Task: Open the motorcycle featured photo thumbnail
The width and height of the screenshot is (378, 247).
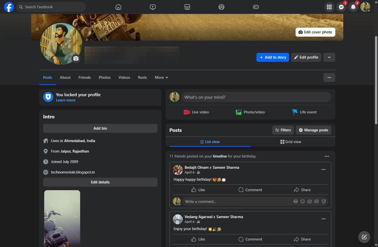Action: [x=62, y=218]
